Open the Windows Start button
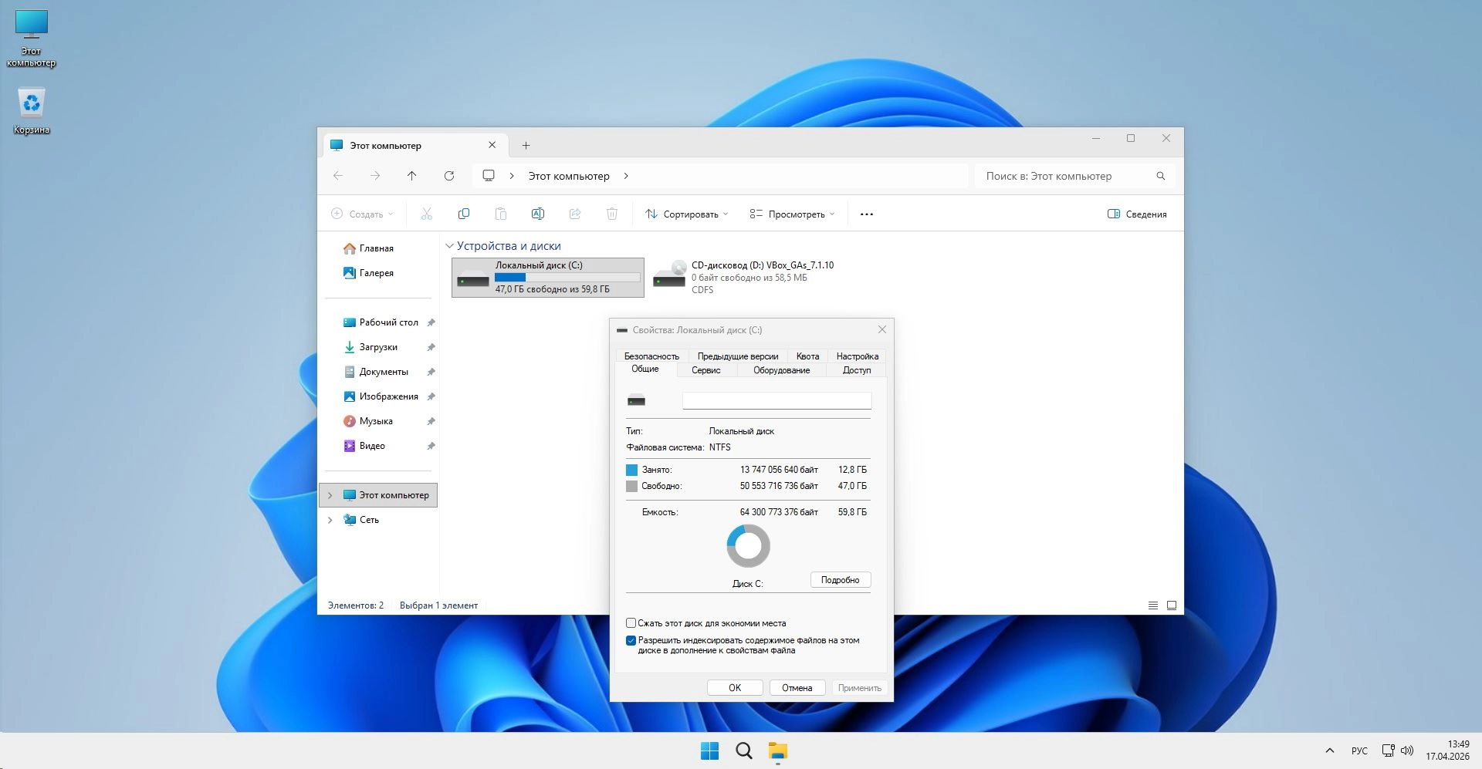 point(709,750)
